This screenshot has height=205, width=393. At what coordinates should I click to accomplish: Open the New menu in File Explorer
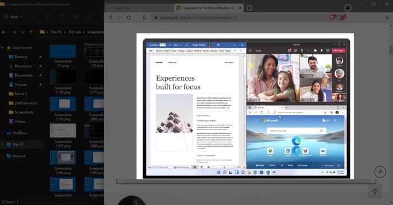pyautogui.click(x=13, y=17)
